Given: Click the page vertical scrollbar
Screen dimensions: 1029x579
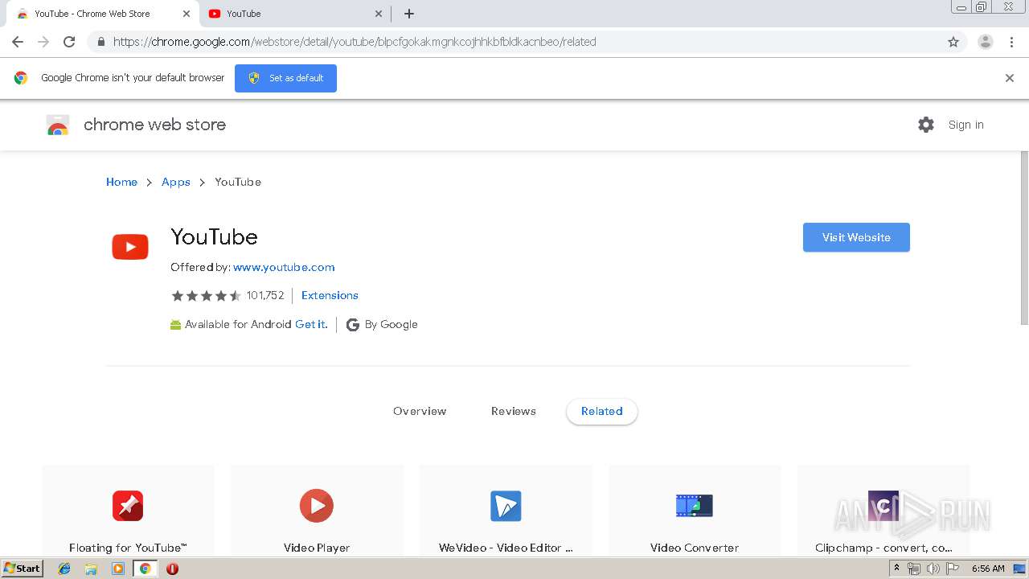Looking at the screenshot, I should (x=1024, y=238).
